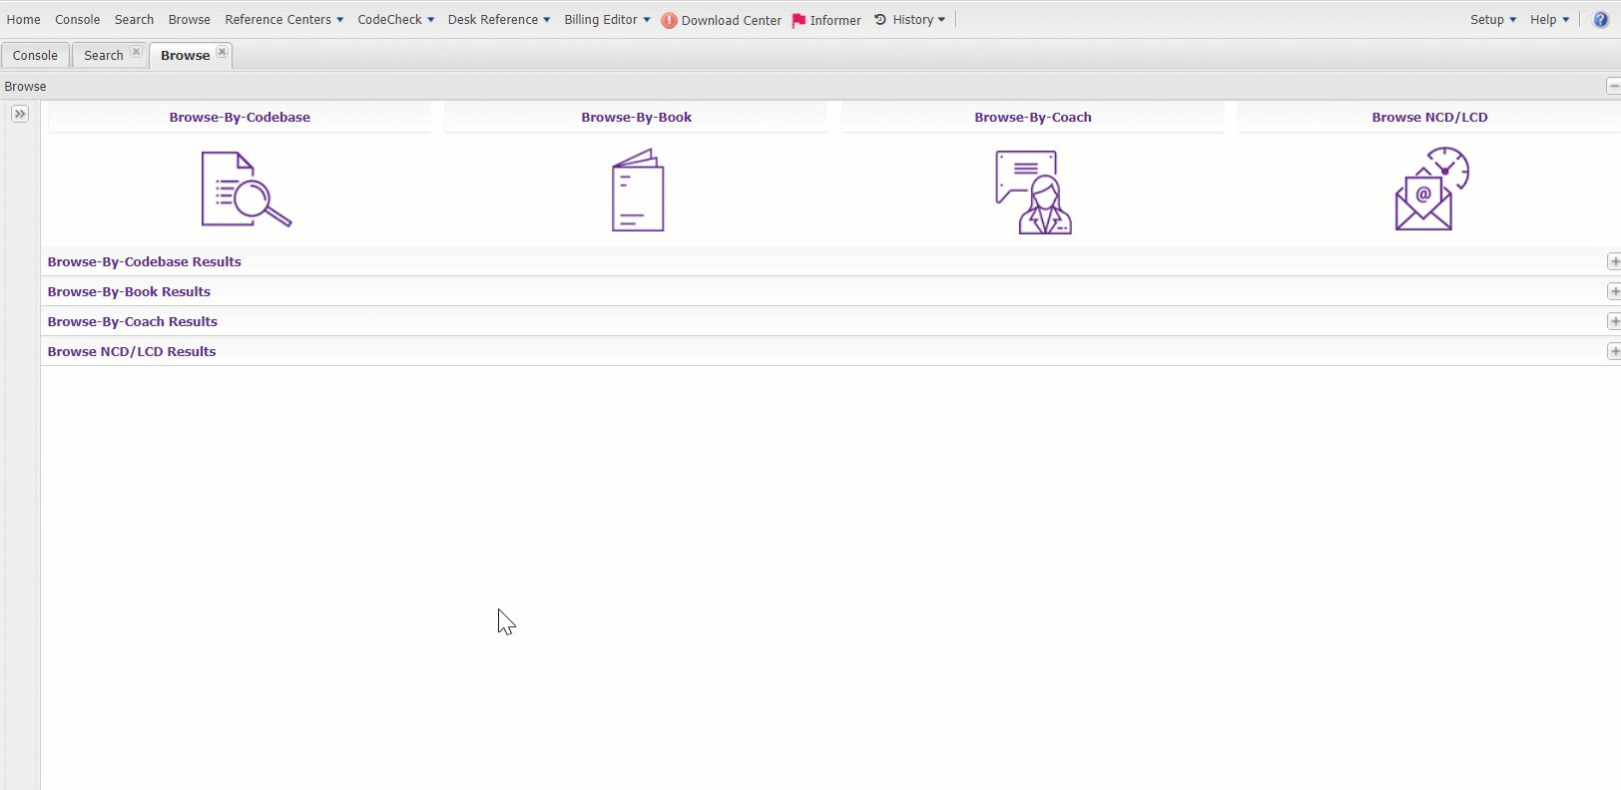This screenshot has width=1621, height=790.
Task: Close the Search tab
Action: (x=136, y=52)
